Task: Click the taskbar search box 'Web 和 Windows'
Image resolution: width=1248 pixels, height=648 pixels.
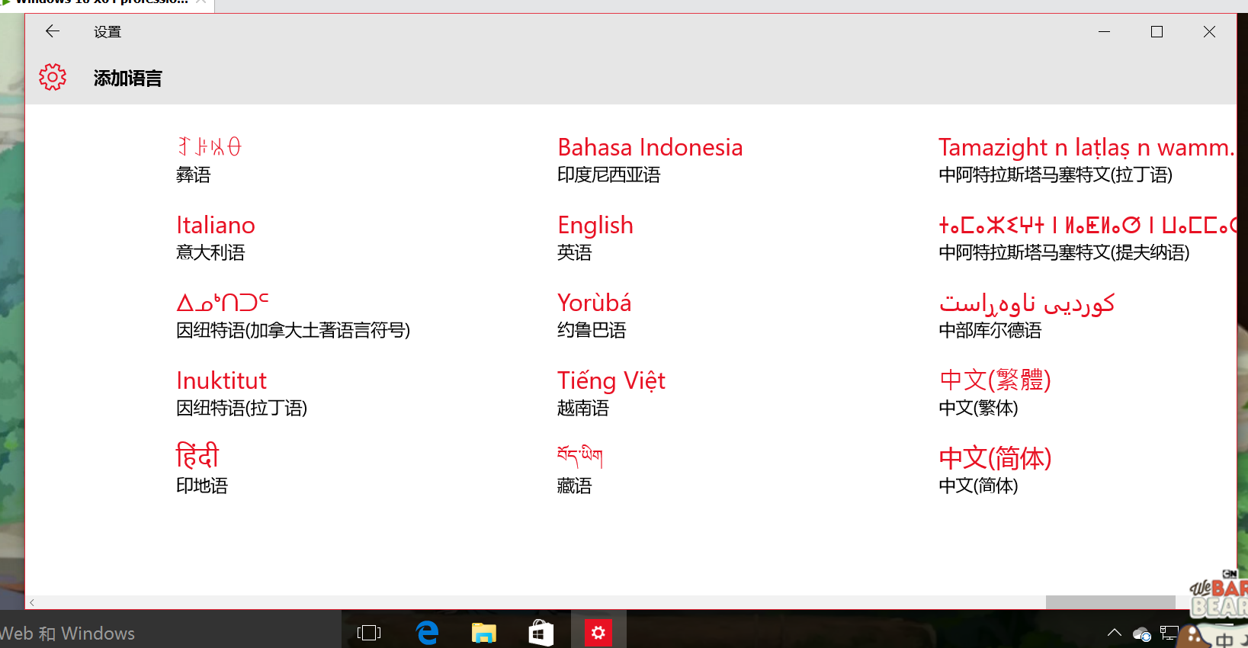Action: (169, 633)
